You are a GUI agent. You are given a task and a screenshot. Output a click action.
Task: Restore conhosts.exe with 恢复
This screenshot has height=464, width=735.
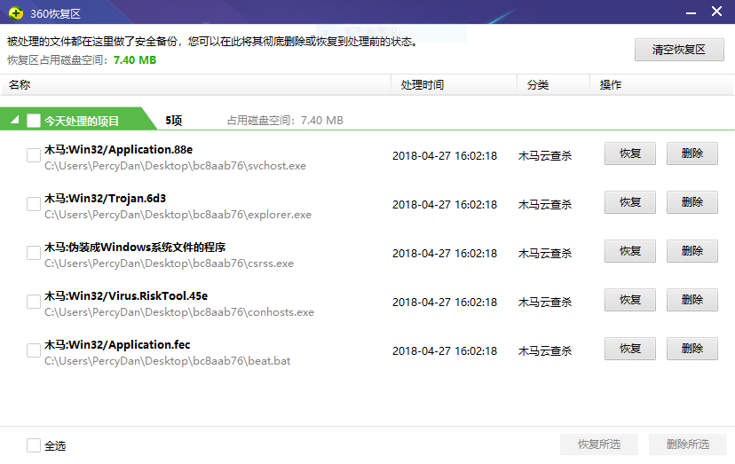pos(630,300)
